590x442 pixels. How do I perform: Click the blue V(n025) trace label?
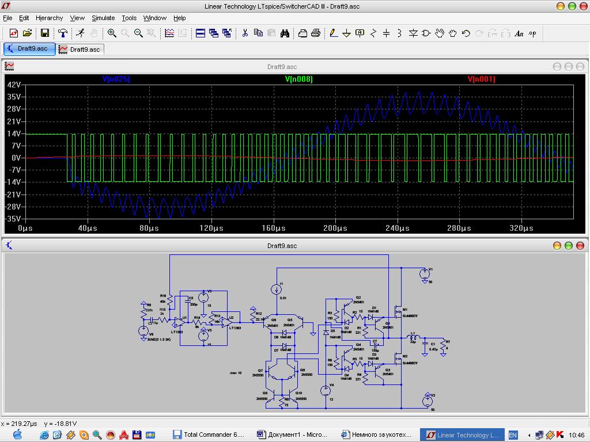coord(116,79)
